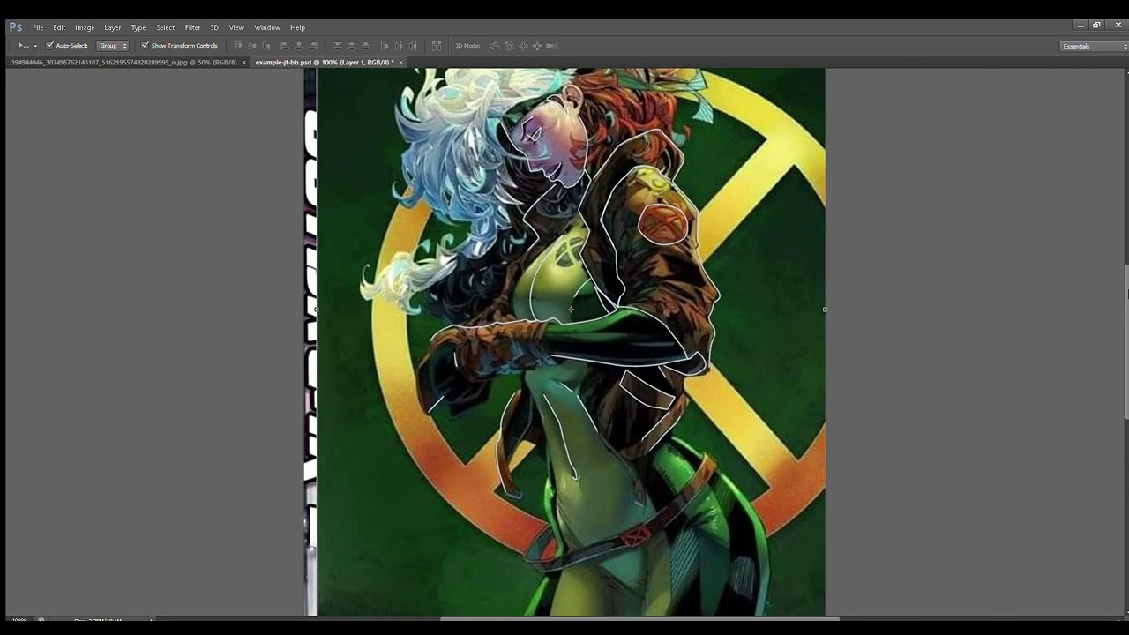Select the 3D Rotate mode icon

click(495, 45)
